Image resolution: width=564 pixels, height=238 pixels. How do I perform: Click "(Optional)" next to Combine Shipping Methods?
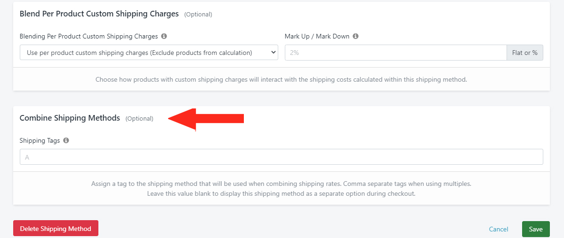click(x=139, y=119)
